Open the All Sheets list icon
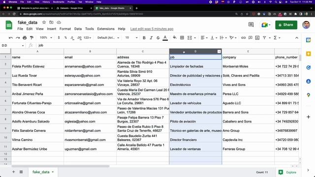315x177 pixels. 21,172
